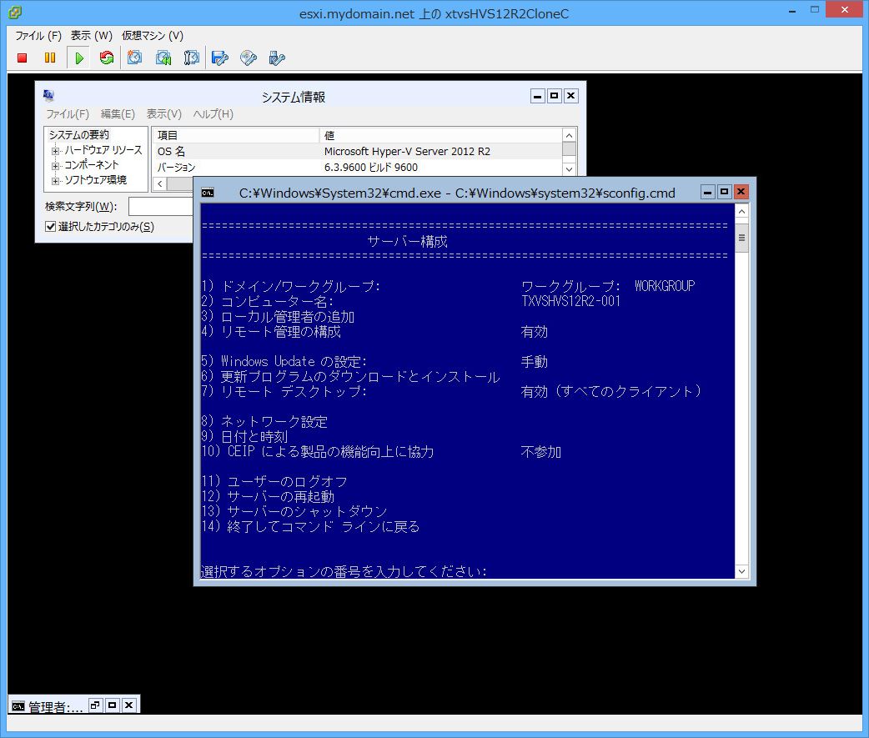Screen dimensions: 869x738
Task: Click the red Power Off stop icon
Action: tap(23, 58)
